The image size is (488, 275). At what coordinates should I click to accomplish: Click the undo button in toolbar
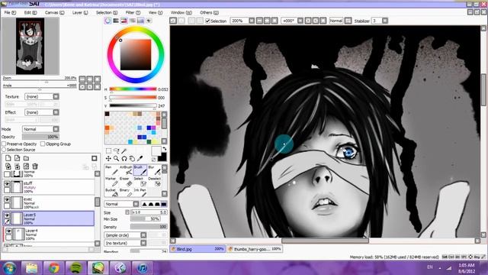[x=173, y=21]
